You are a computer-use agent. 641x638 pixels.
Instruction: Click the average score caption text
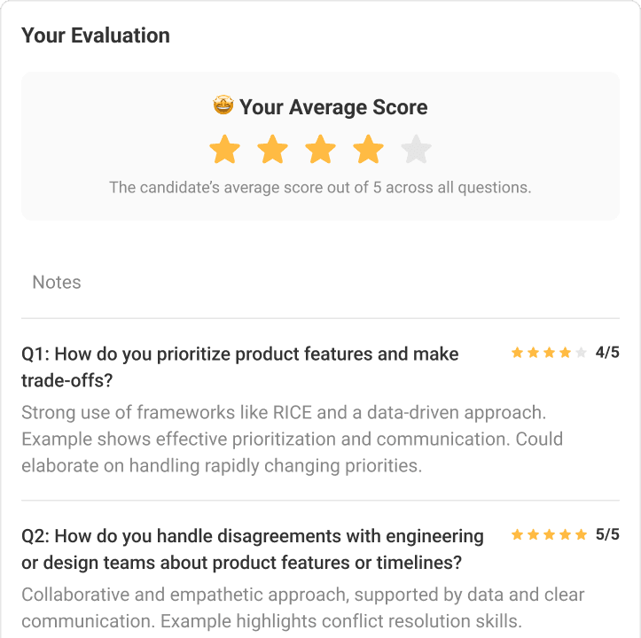(x=320, y=188)
